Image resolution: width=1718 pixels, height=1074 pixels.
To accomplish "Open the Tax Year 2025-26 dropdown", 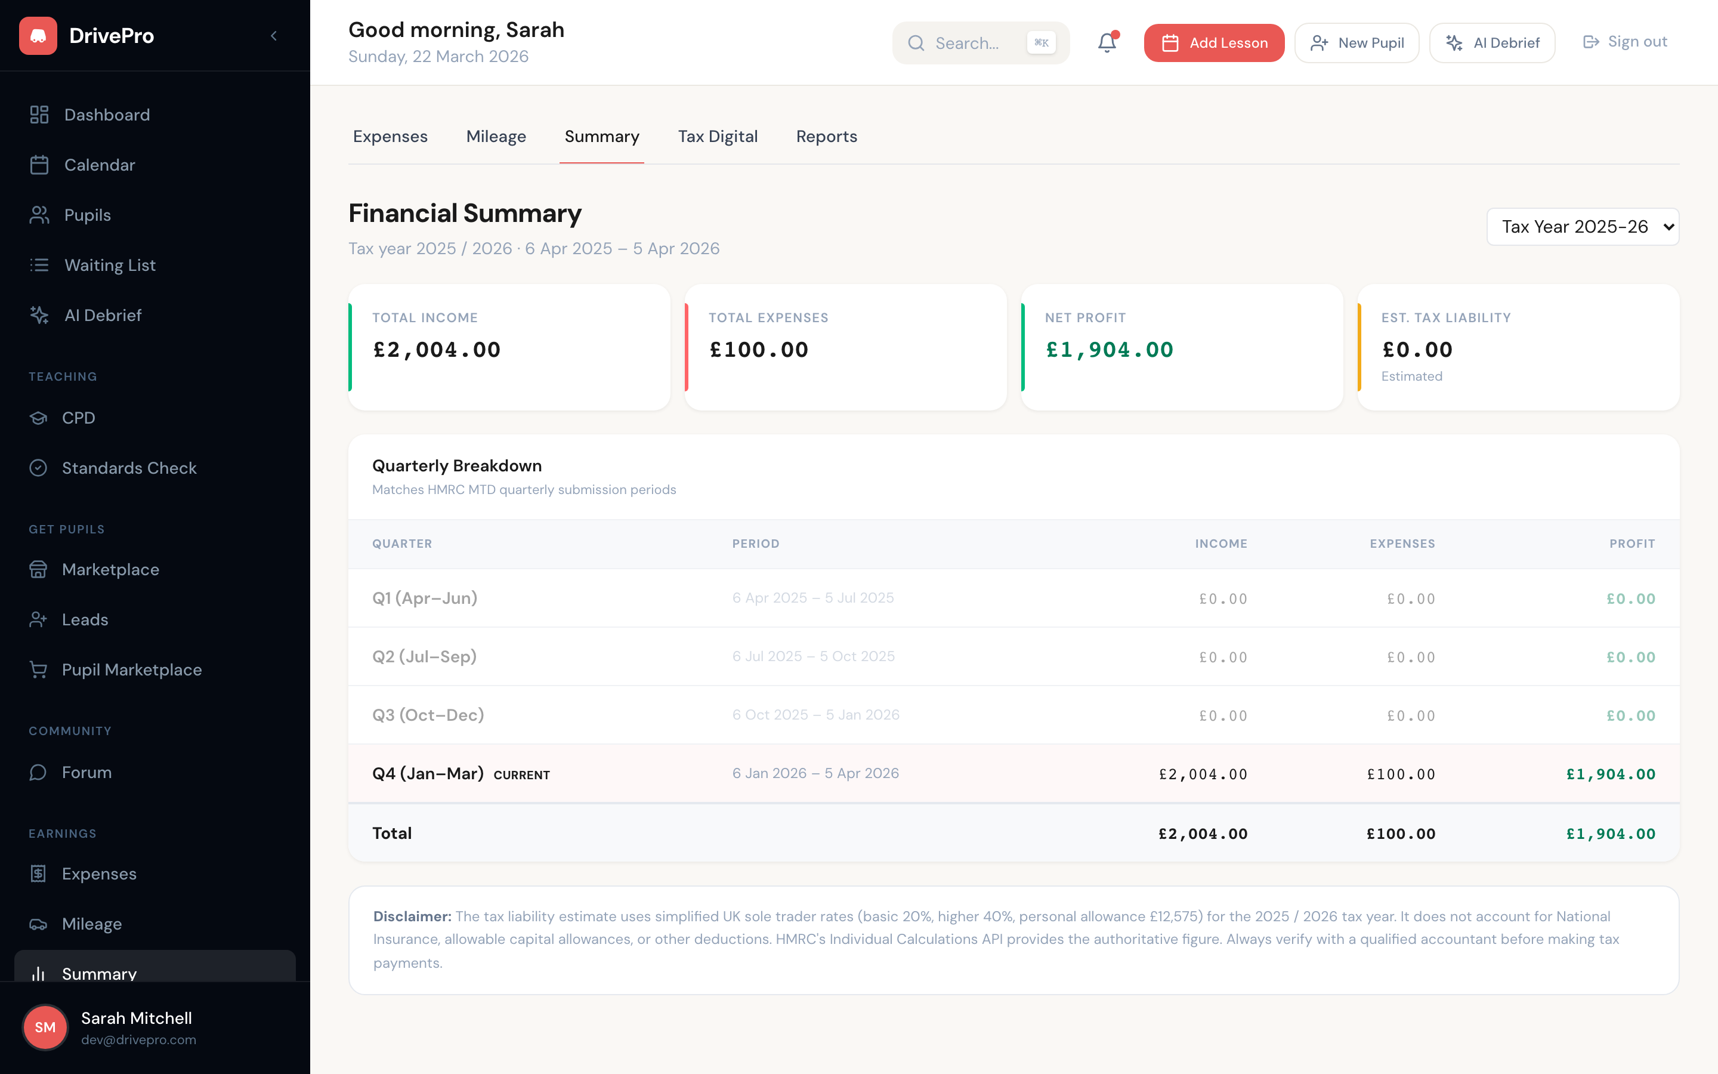I will [1583, 226].
